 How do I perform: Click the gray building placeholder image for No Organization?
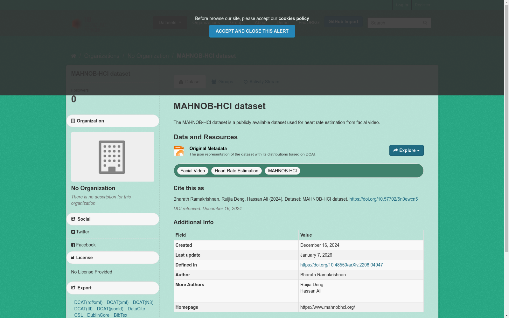tap(112, 156)
